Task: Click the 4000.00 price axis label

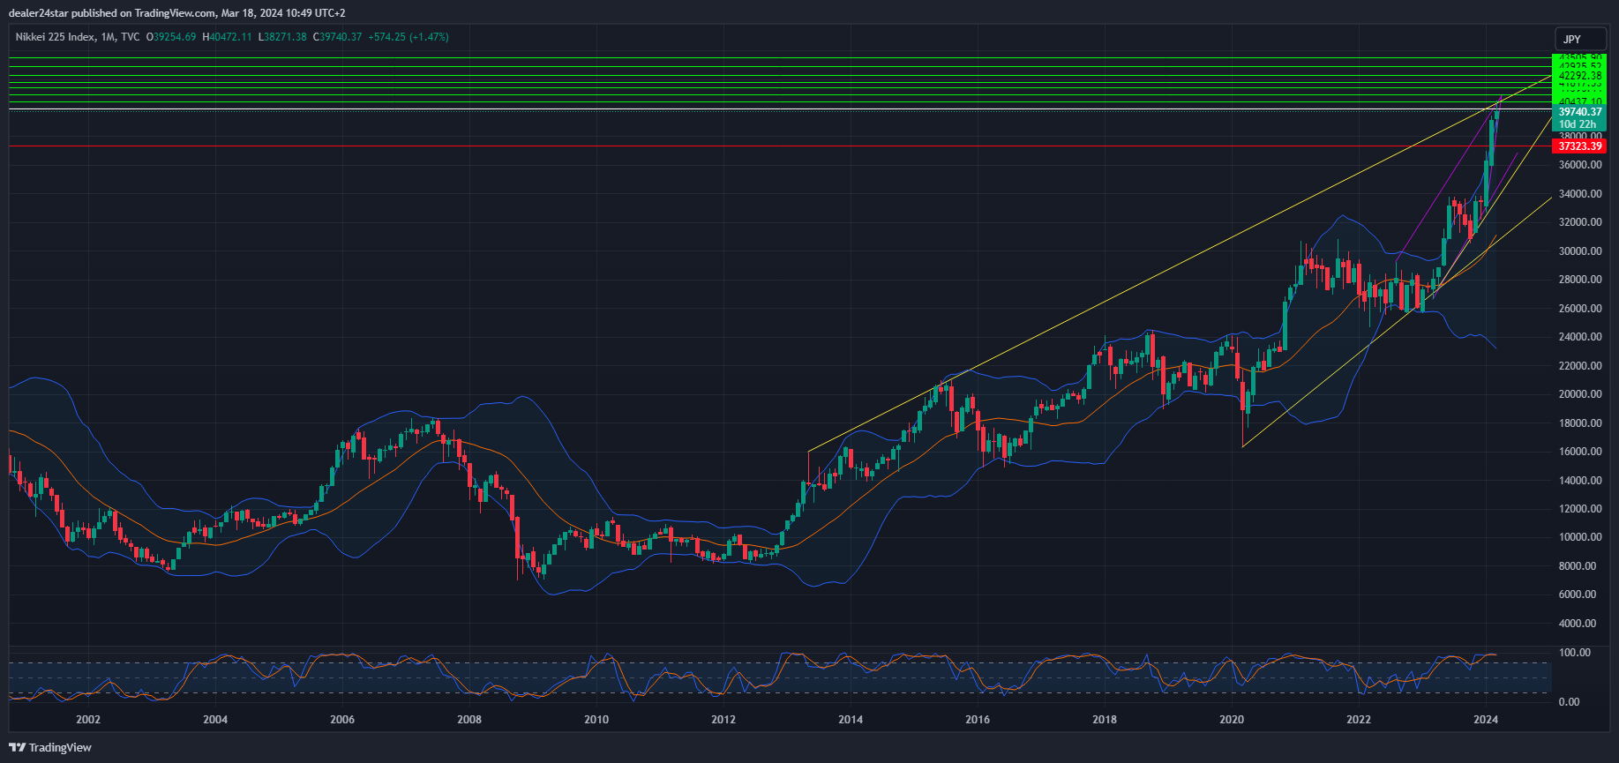Action: [x=1578, y=624]
